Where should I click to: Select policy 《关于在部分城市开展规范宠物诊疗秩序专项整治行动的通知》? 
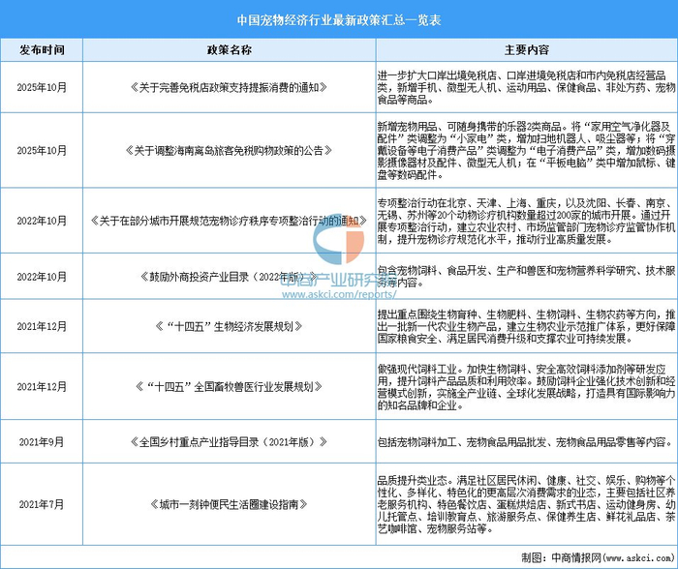[x=230, y=221]
